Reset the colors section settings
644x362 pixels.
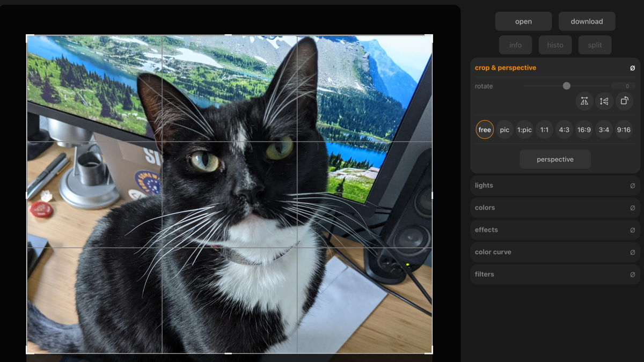pos(632,208)
